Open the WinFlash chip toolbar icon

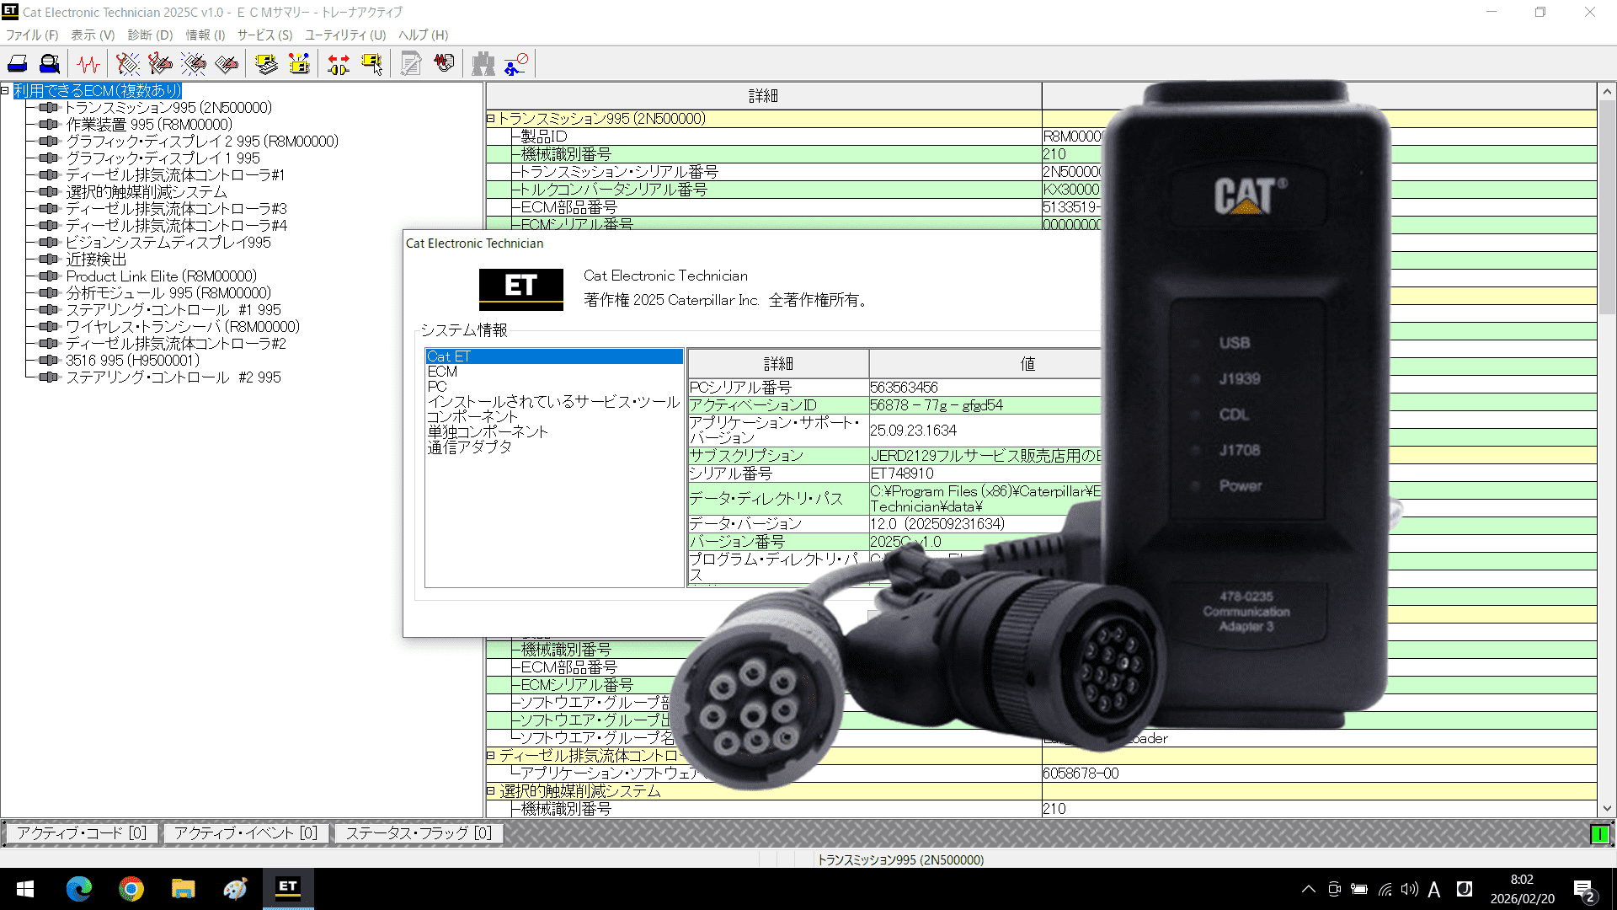pyautogui.click(x=299, y=64)
